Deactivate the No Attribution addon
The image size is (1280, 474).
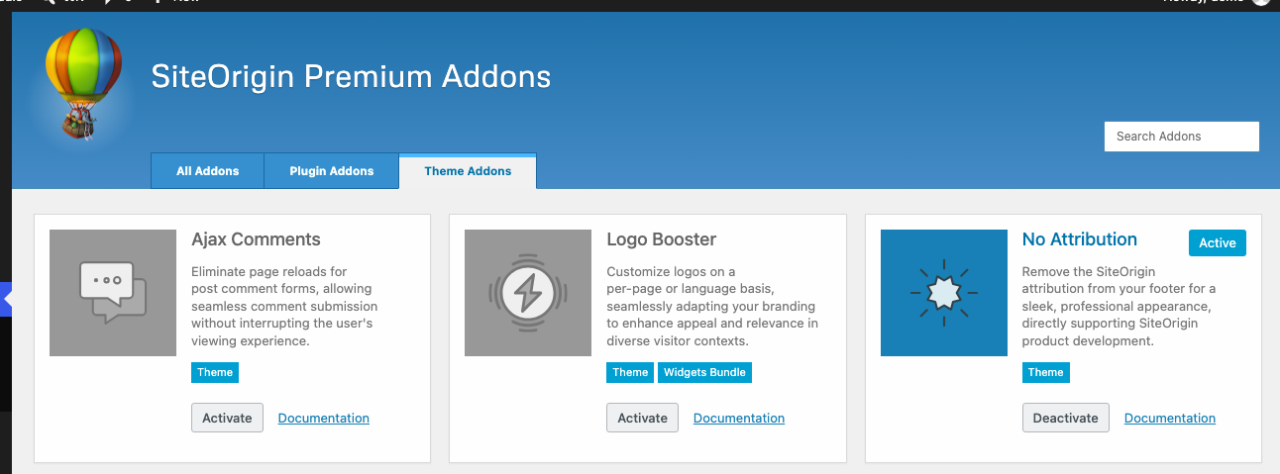pyautogui.click(x=1066, y=418)
